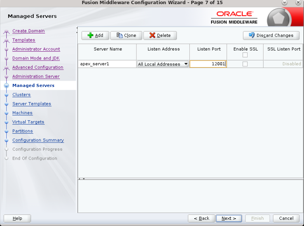Click the green plus Add icon

point(90,35)
